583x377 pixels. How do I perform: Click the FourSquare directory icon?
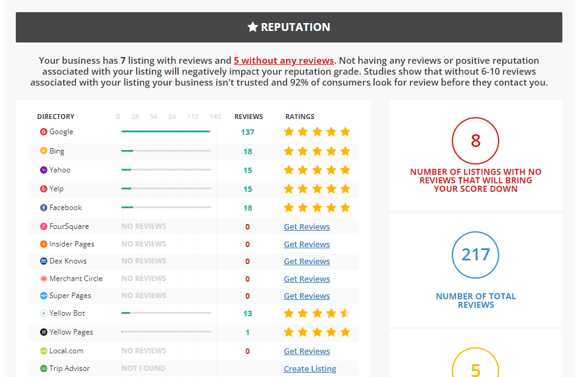click(44, 226)
